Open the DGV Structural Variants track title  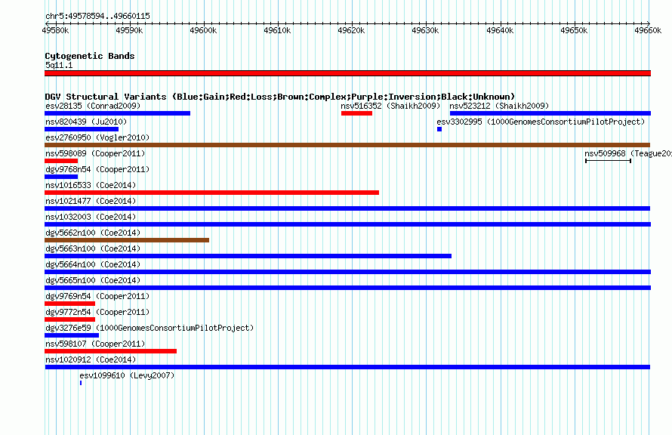coord(280,97)
